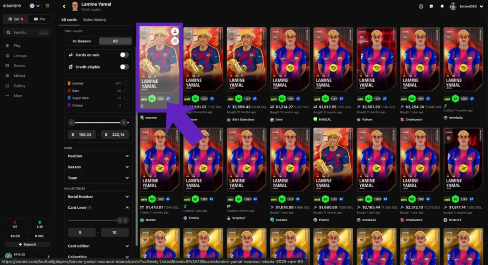
Task: Select the All cards tab
Action: 69,20
